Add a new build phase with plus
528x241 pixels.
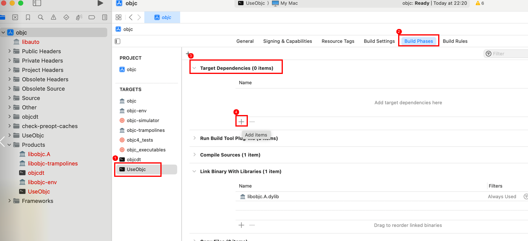pos(188,54)
